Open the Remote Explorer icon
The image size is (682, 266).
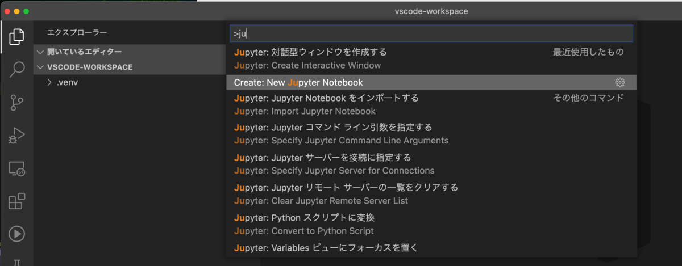[16, 168]
